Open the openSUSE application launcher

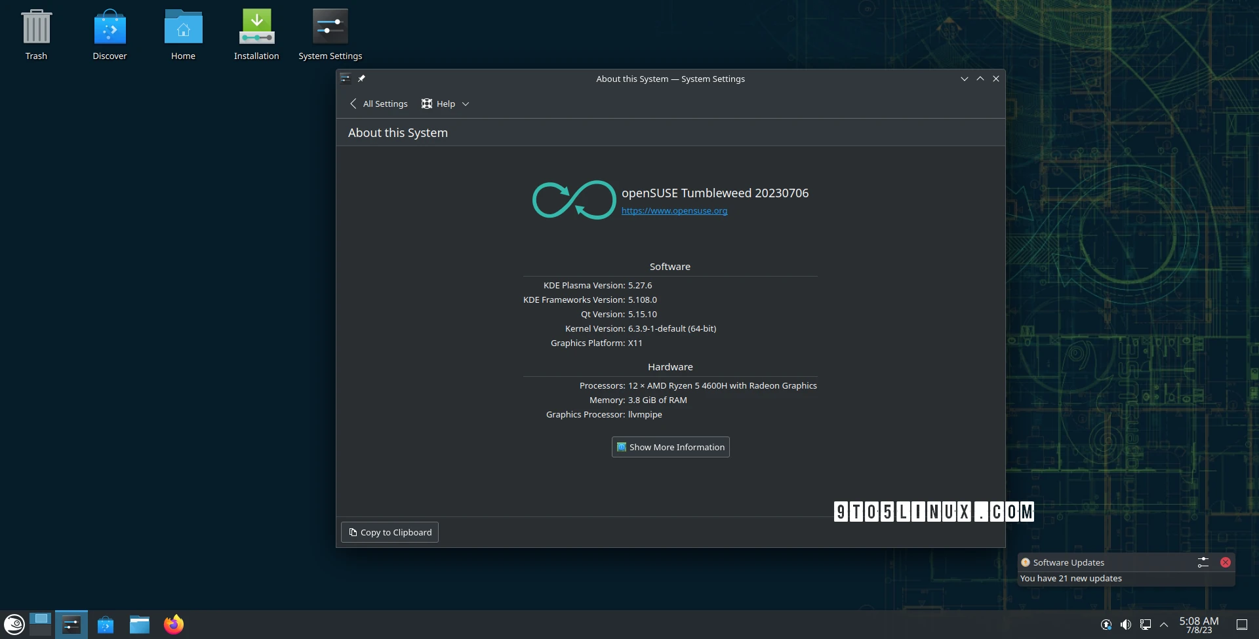click(13, 624)
